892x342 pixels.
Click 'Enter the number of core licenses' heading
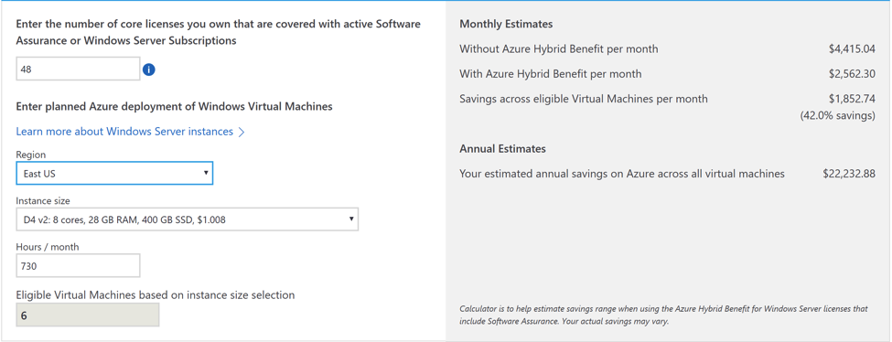click(x=218, y=32)
